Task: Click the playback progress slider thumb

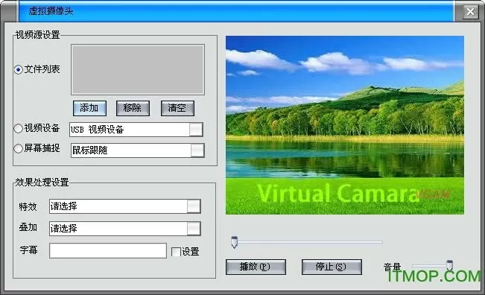Action: coord(235,242)
